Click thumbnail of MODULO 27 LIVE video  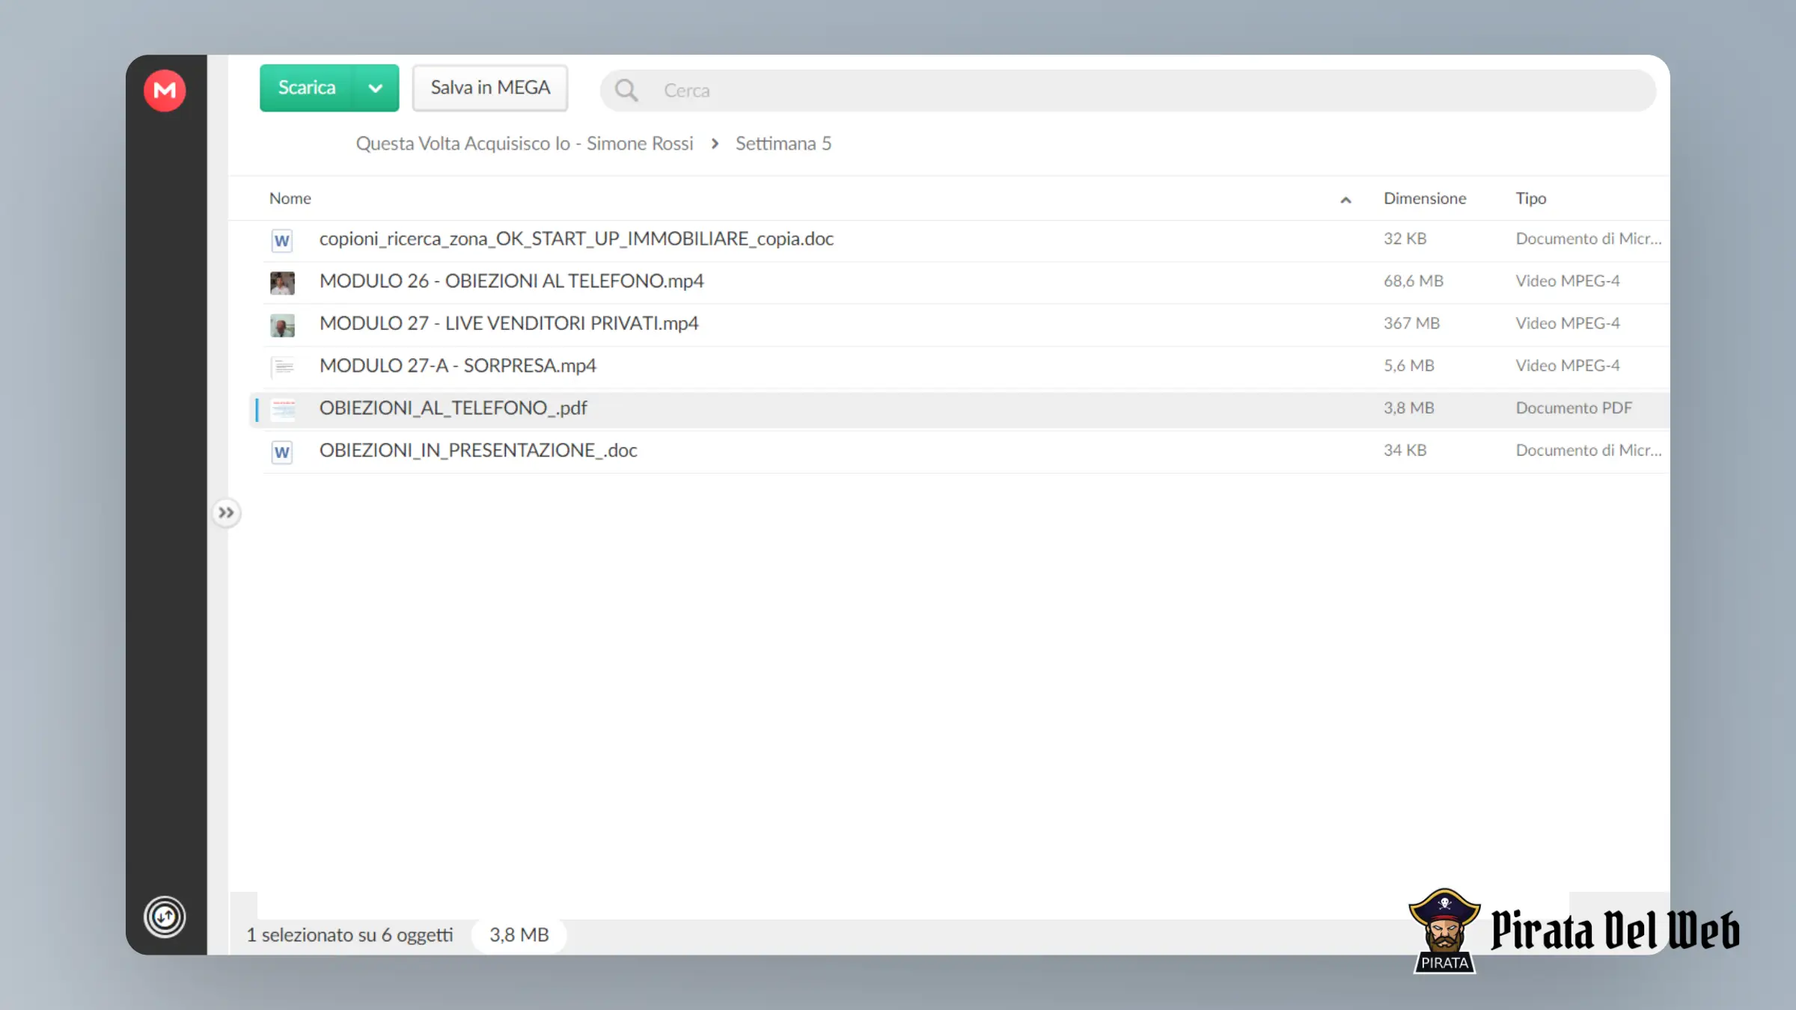[282, 325]
